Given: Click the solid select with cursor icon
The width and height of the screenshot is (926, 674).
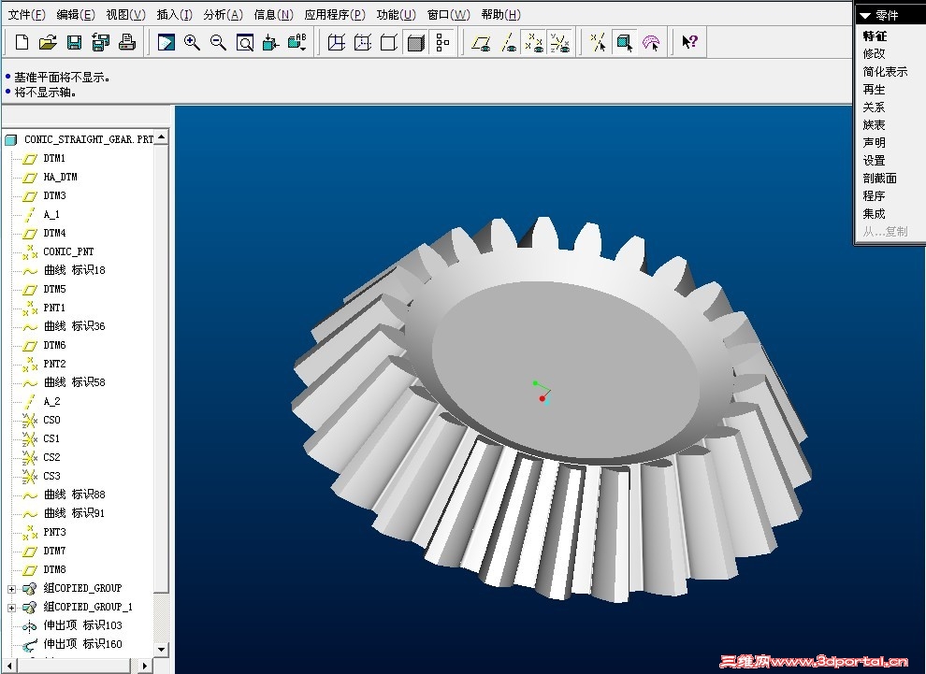Looking at the screenshot, I should (625, 42).
